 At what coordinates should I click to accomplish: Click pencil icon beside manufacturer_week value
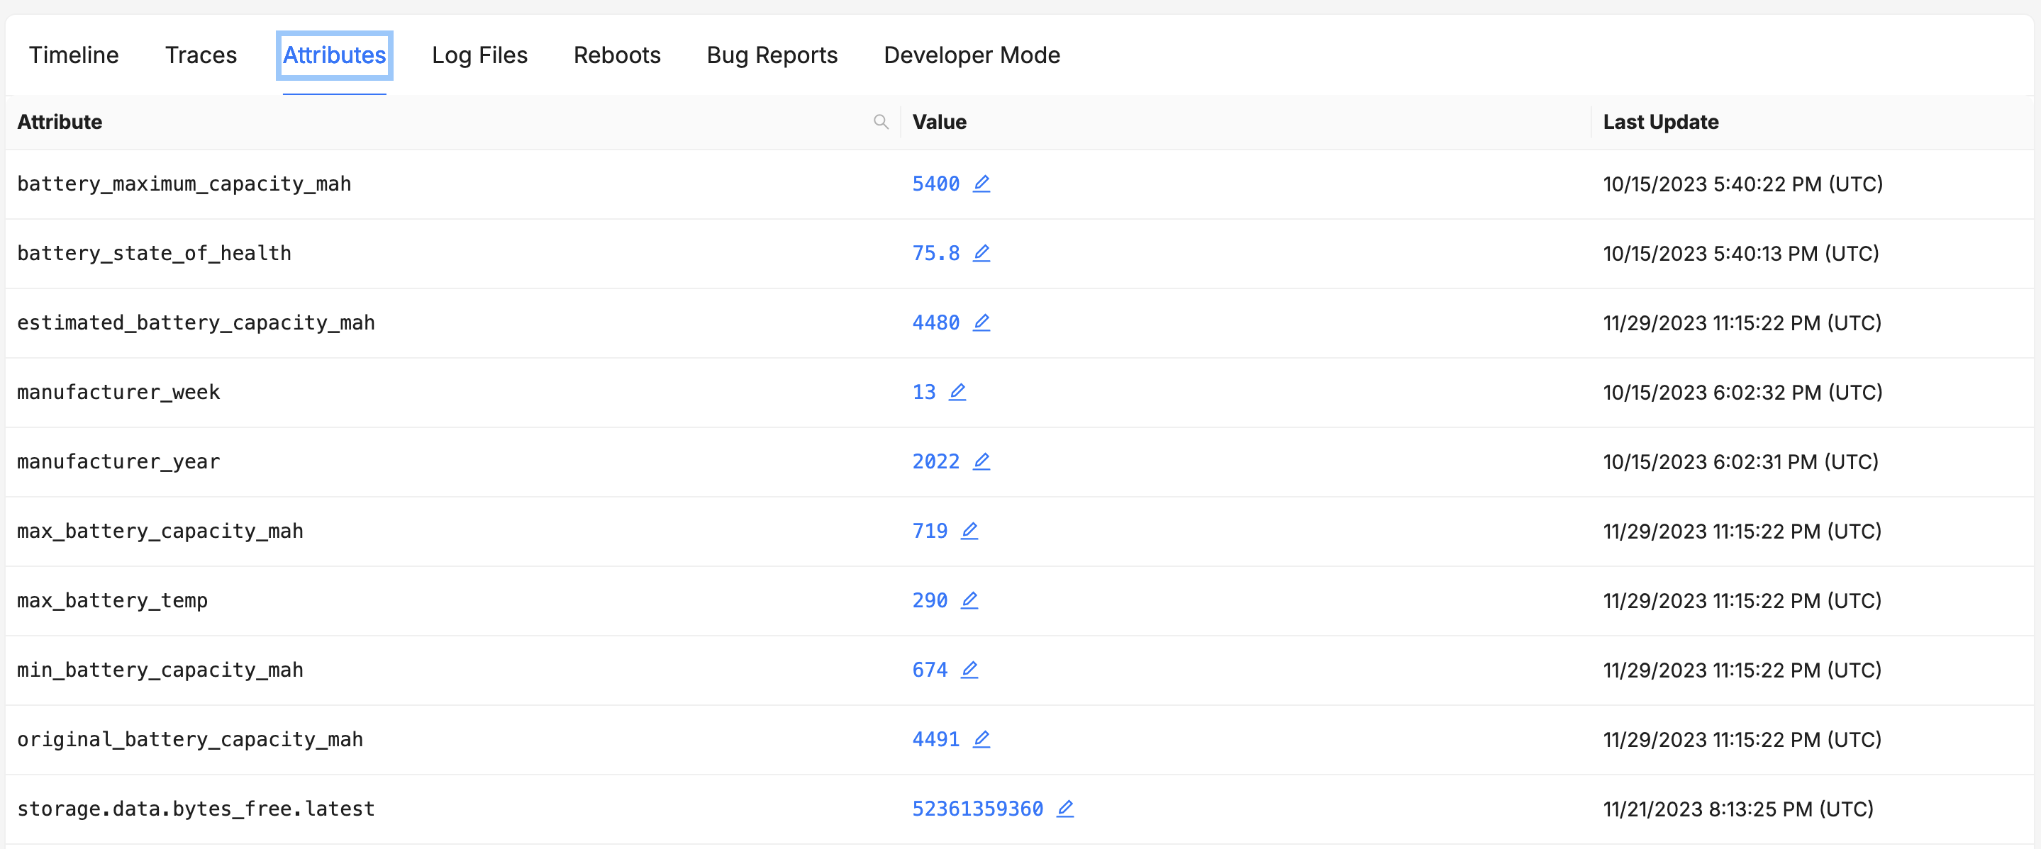957,392
